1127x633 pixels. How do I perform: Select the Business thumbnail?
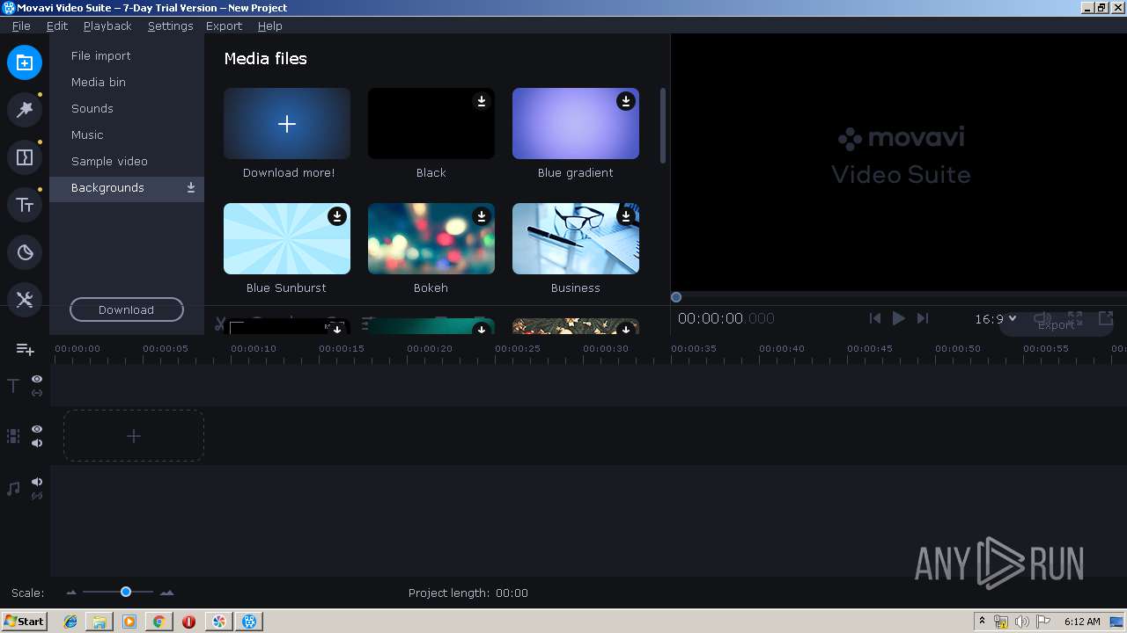(x=576, y=239)
